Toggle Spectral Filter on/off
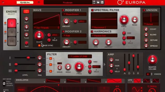 (x=92, y=10)
